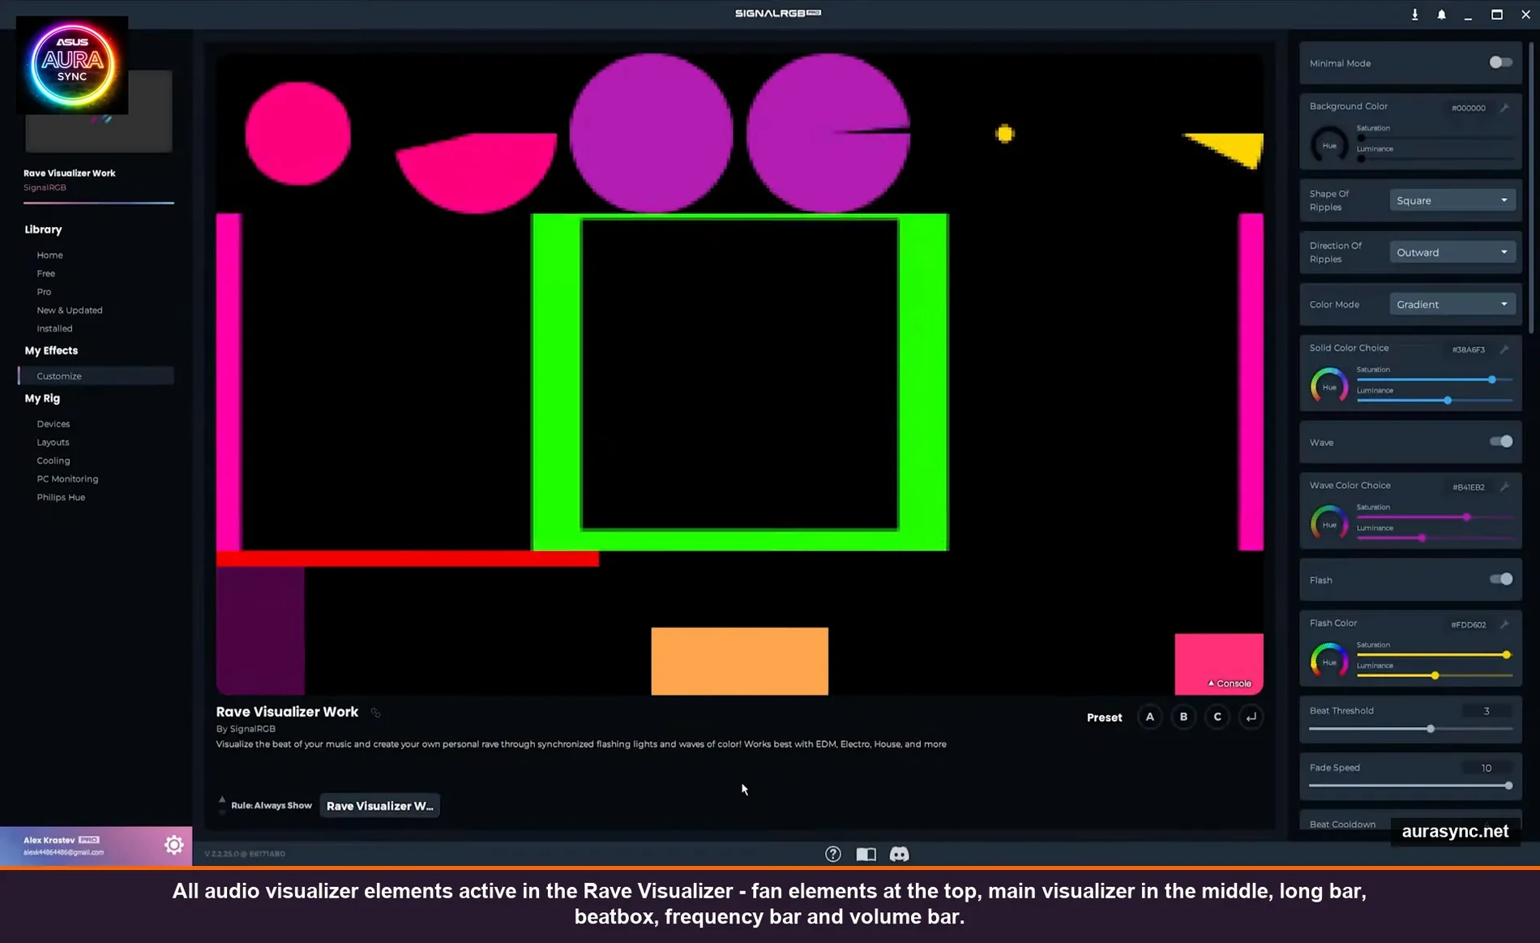Open the documentation book icon

coord(866,854)
